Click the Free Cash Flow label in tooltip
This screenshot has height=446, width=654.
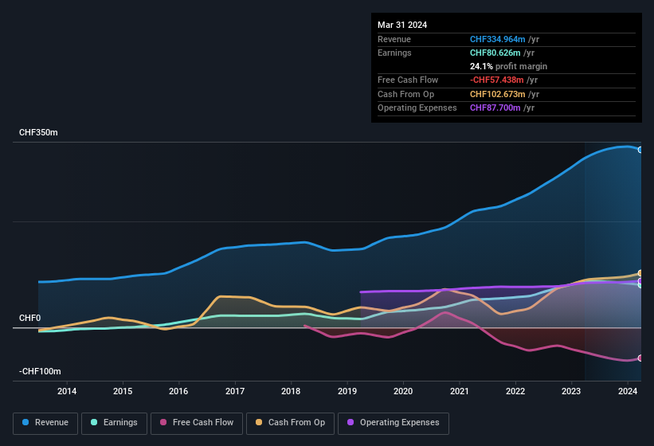coord(408,80)
